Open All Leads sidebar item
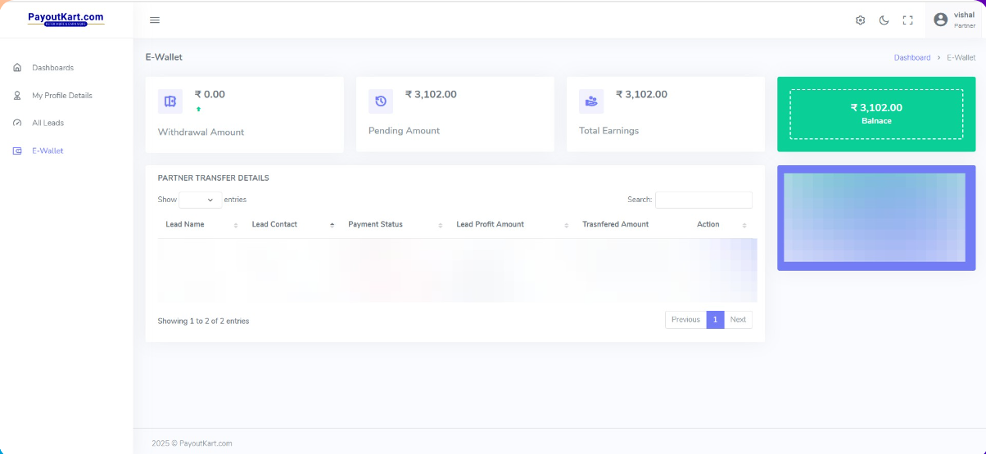Image resolution: width=986 pixels, height=454 pixels. point(47,123)
